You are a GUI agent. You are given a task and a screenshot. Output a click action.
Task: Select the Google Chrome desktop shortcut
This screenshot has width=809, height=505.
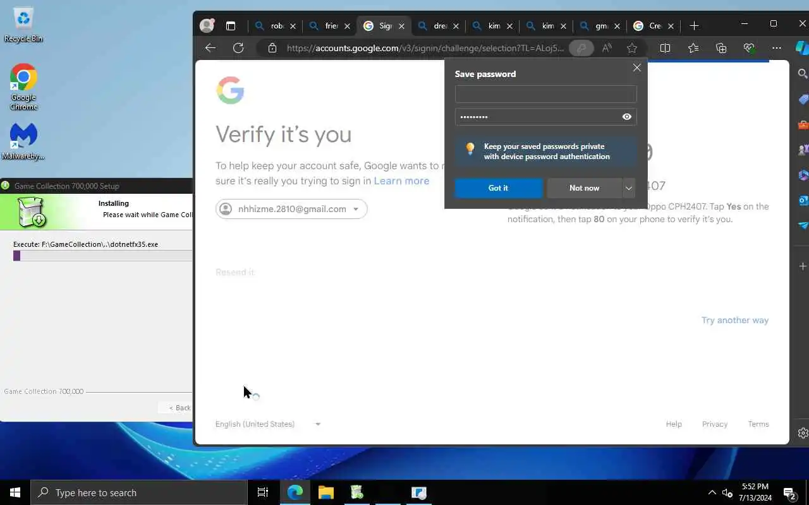[23, 86]
